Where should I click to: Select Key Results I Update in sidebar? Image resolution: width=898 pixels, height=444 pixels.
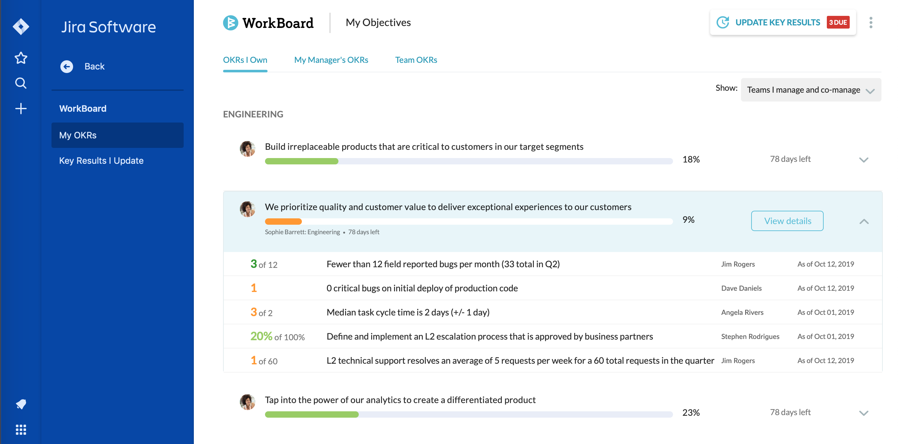(101, 161)
